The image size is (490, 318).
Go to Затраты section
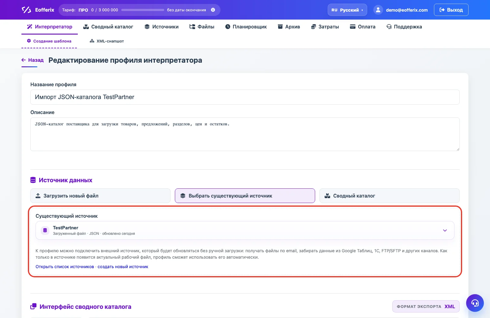coord(325,27)
